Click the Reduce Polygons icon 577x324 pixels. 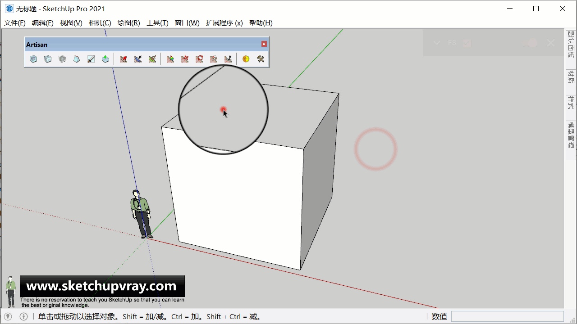[x=246, y=59]
